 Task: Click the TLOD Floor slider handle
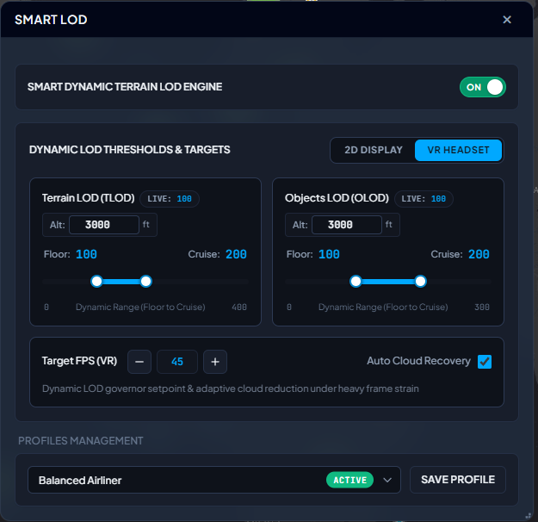tap(96, 282)
